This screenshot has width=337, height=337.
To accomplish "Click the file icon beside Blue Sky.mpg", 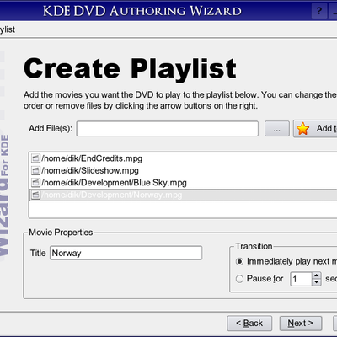I will (35, 183).
